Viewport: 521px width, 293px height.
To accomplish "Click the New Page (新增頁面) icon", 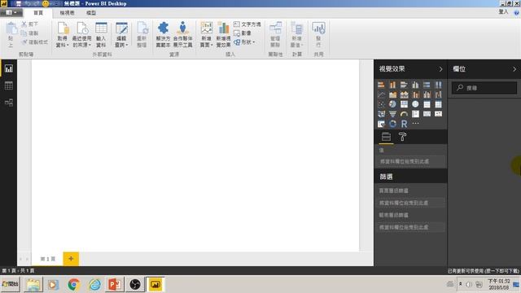I will [x=206, y=28].
